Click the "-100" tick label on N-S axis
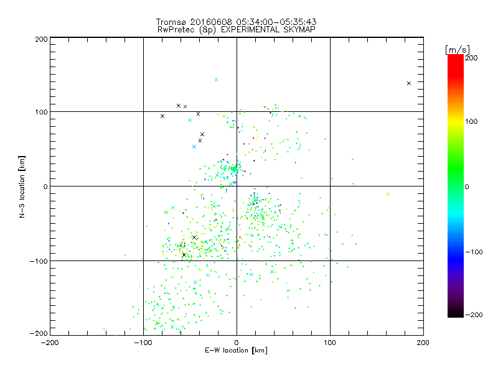The height and width of the screenshot is (373, 498). click(39, 261)
